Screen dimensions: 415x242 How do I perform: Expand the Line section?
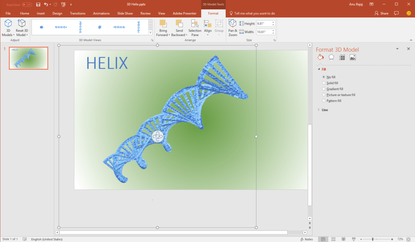pyautogui.click(x=319, y=110)
